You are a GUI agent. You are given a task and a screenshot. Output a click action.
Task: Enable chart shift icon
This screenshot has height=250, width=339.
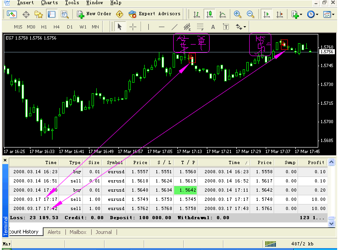279,14
